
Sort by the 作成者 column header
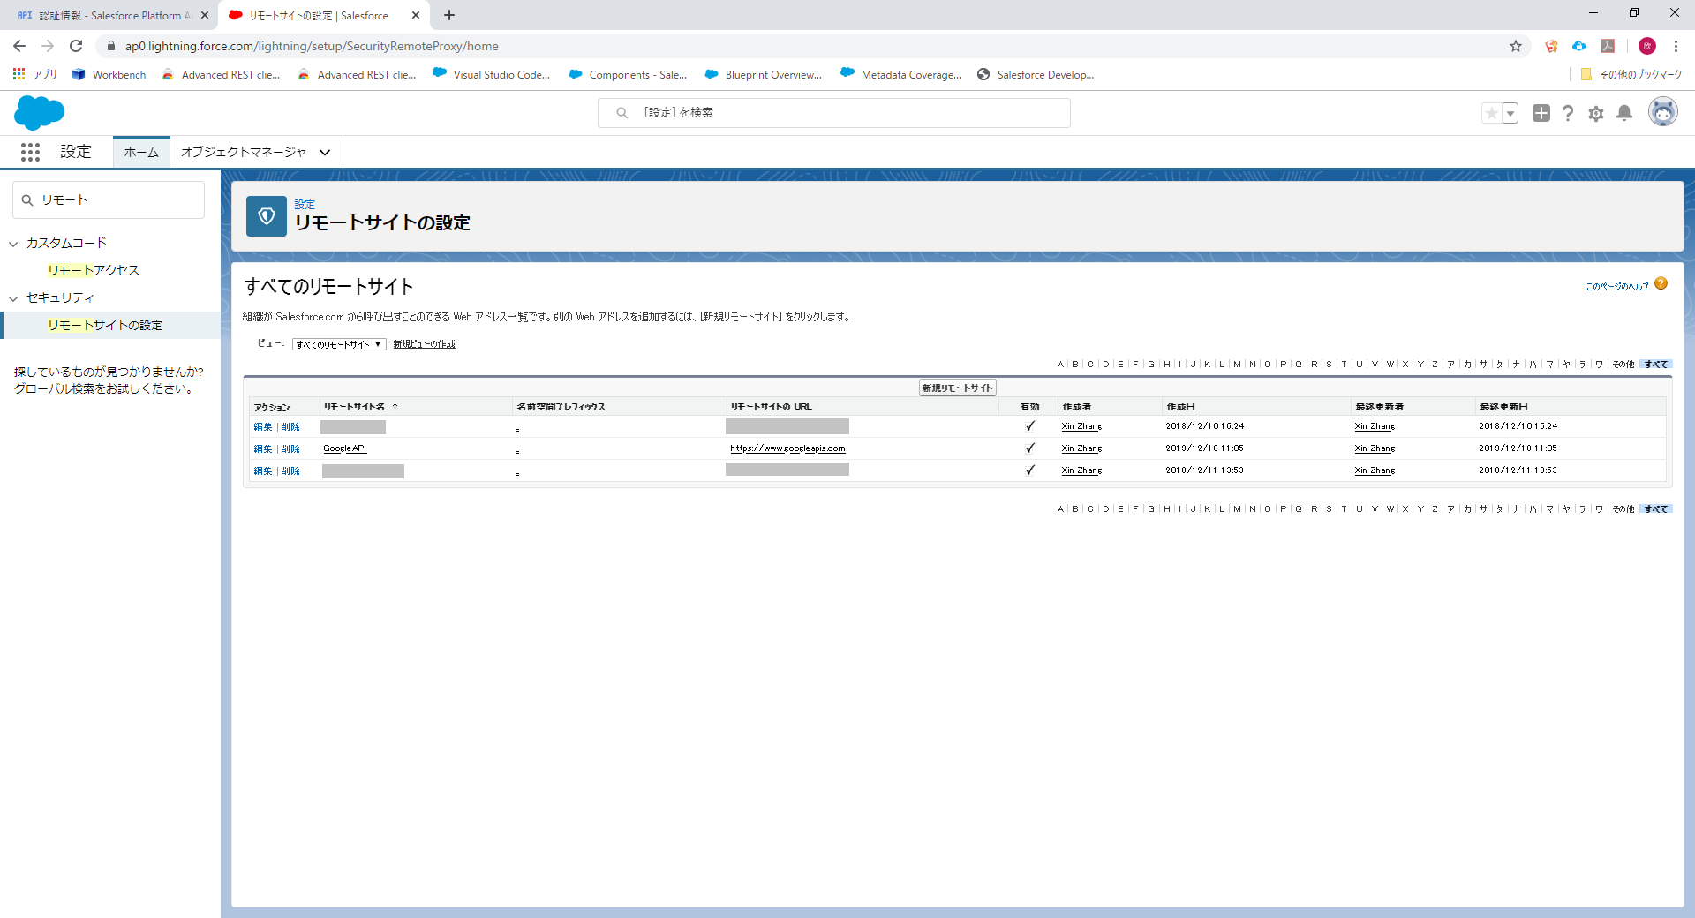(1077, 407)
